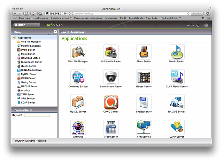Open the admin user dropdown
The height and width of the screenshot is (162, 223).
coord(198,25)
